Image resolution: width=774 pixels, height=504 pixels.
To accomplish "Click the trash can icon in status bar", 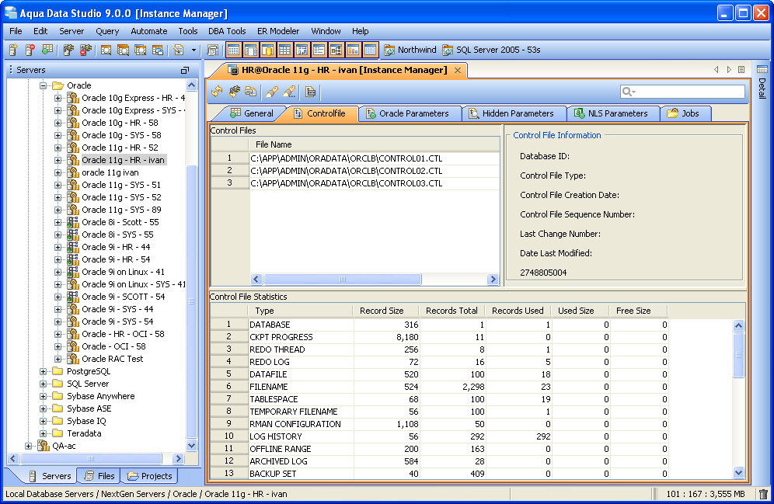I will pos(763,494).
